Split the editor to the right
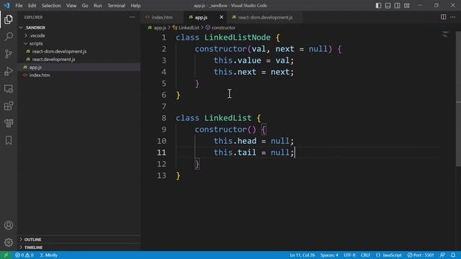 (x=444, y=17)
